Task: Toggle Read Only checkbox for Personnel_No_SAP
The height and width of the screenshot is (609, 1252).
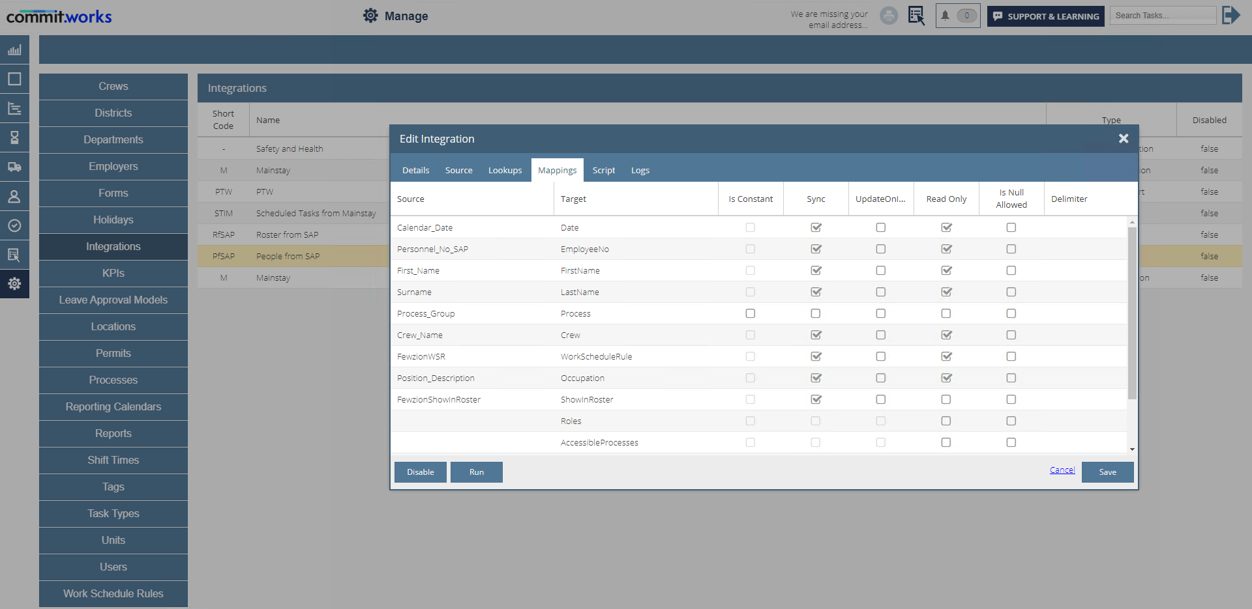Action: tap(946, 249)
